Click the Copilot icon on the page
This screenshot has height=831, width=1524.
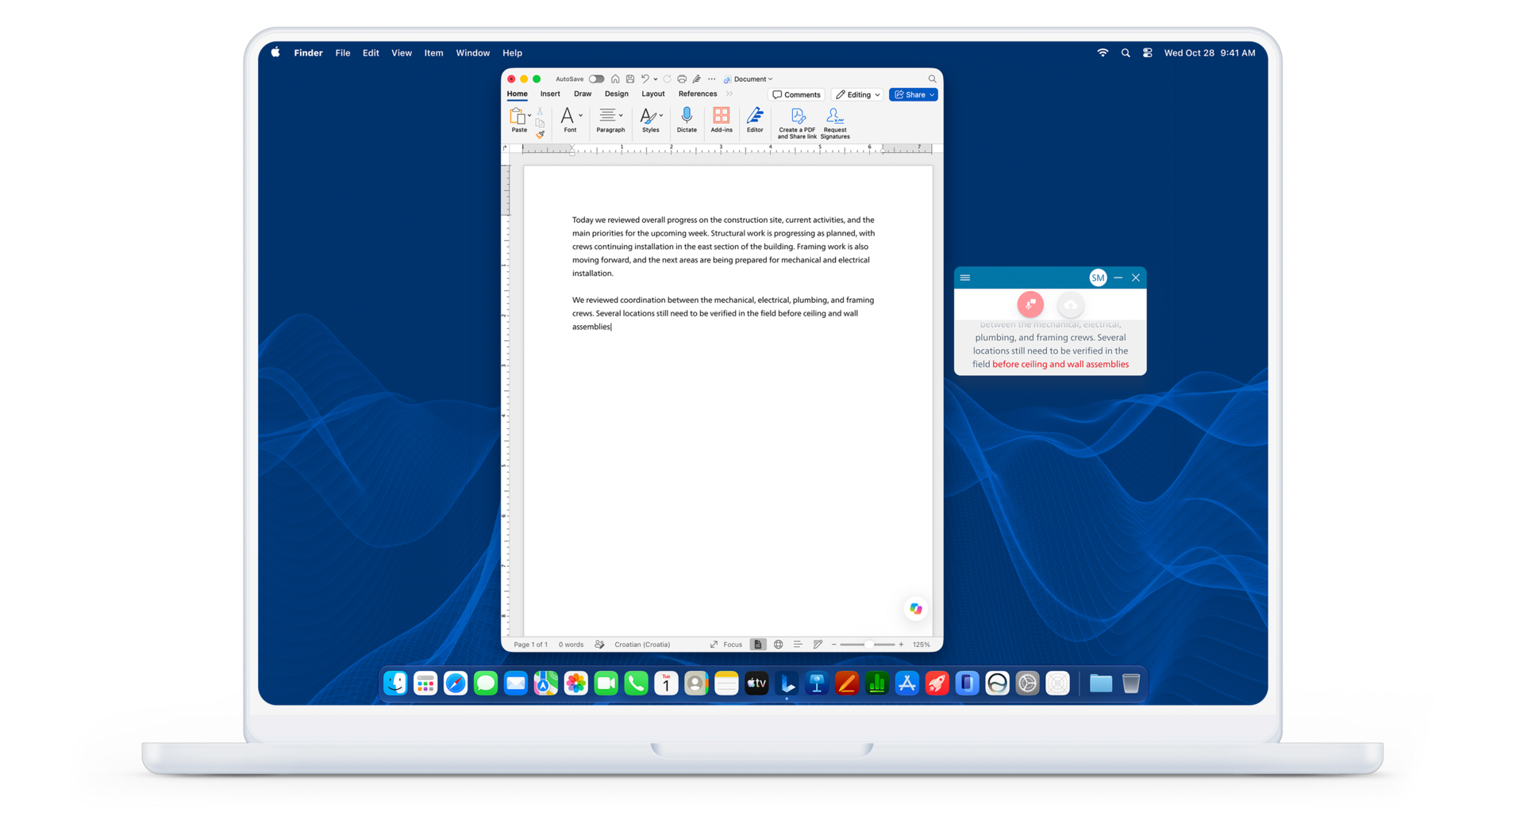916,609
